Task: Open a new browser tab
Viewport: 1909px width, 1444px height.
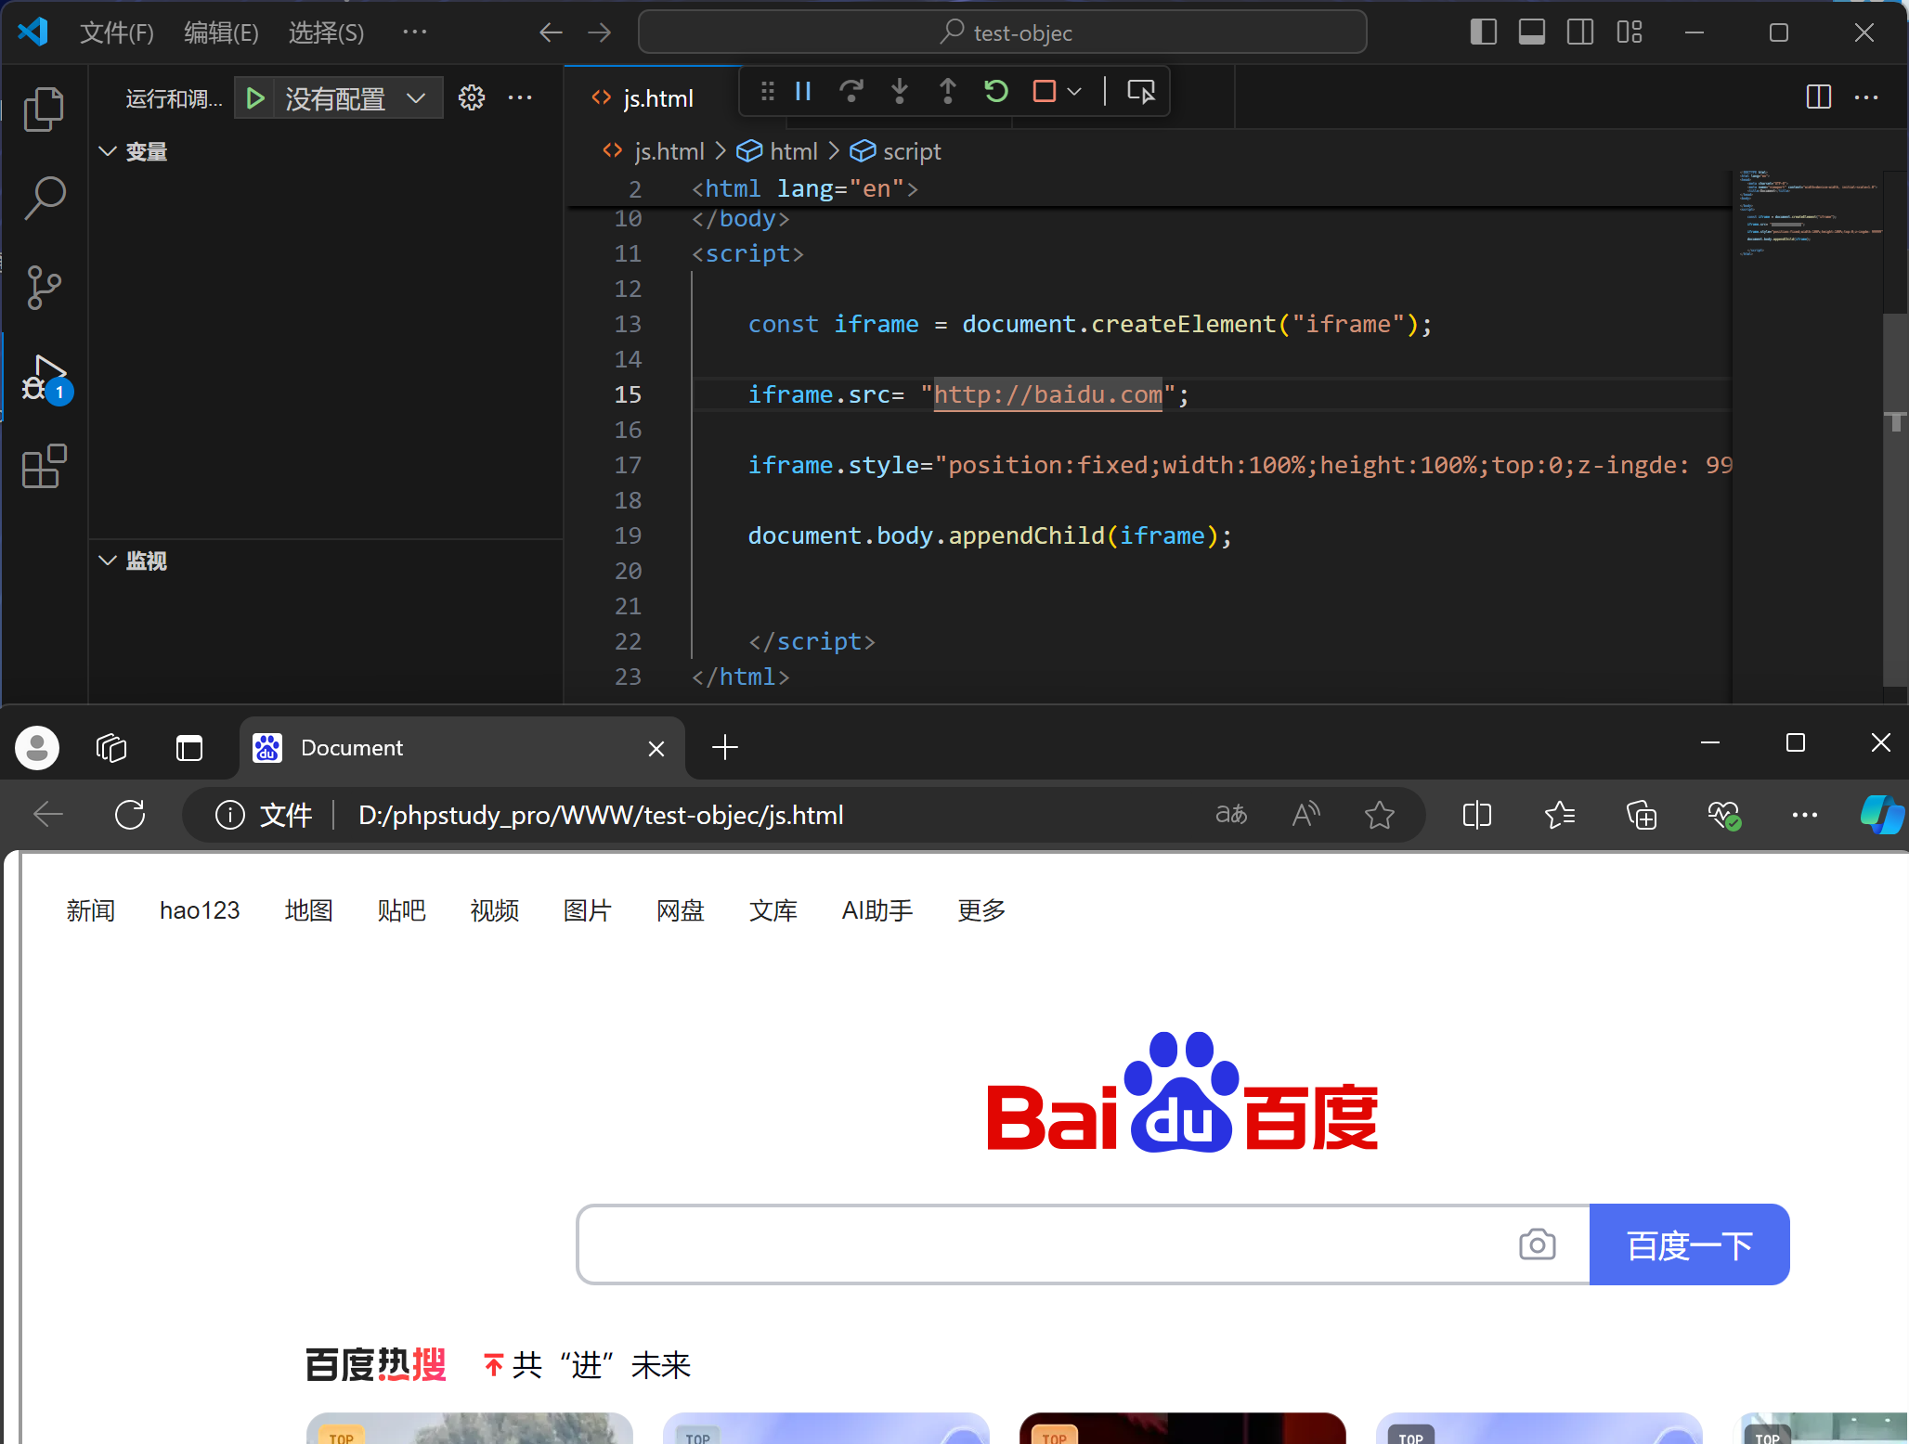Action: pyautogui.click(x=725, y=747)
